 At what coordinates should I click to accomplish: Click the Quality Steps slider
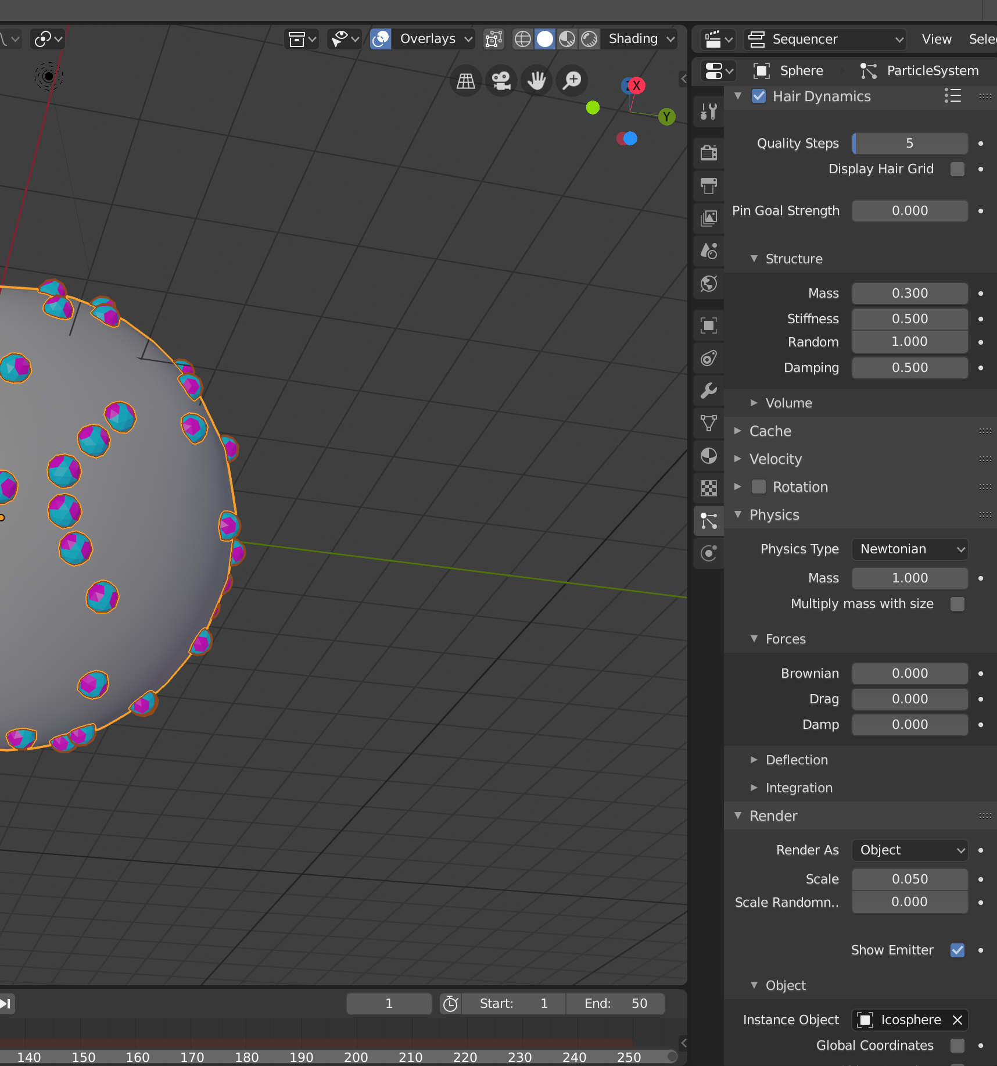[x=910, y=144]
